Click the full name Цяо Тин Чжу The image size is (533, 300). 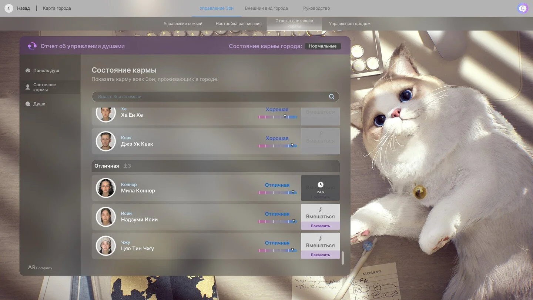coord(137,249)
